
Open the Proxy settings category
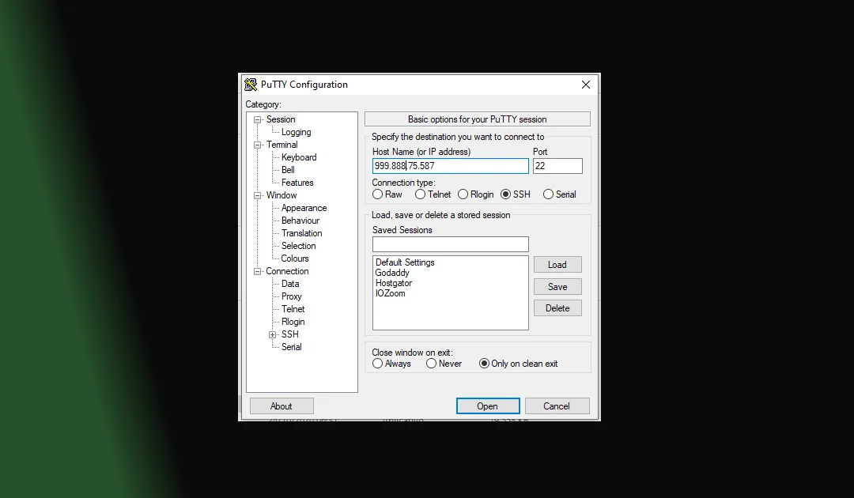pyautogui.click(x=291, y=296)
